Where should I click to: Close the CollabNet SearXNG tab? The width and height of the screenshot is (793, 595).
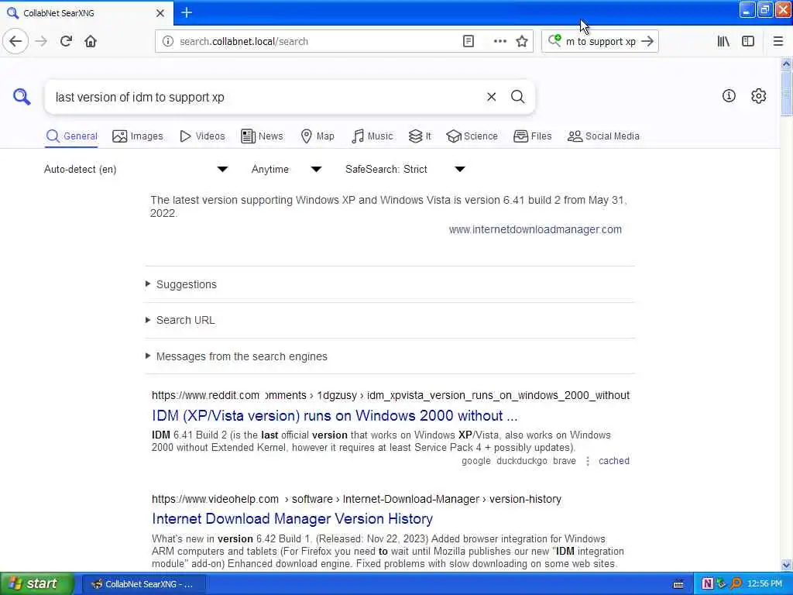(160, 13)
